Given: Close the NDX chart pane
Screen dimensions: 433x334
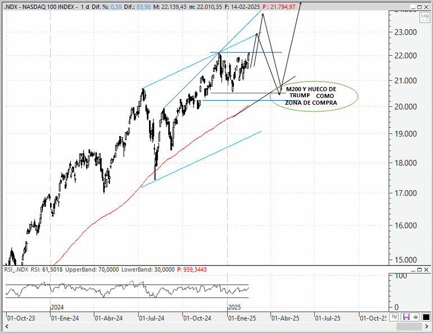Looking at the screenshot, I should tap(426, 7).
